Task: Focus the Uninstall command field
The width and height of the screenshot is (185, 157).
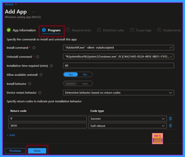Action: coord(118,56)
